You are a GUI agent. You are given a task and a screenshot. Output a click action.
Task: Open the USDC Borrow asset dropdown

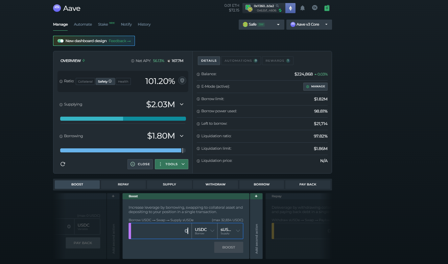click(x=205, y=231)
